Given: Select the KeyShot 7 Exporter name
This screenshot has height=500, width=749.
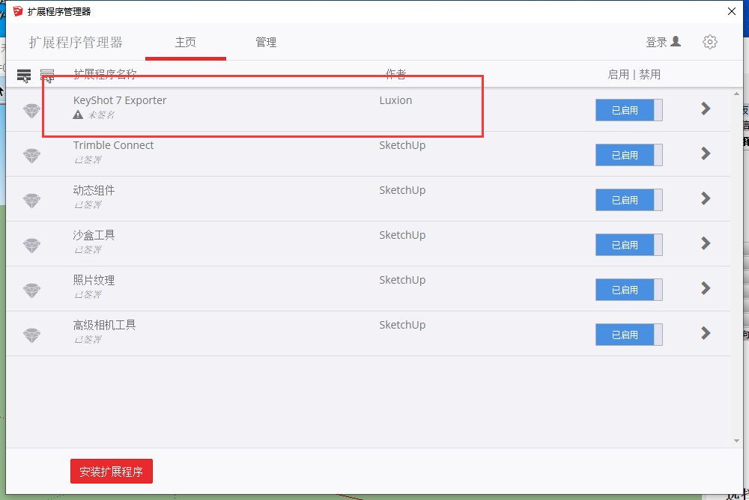Looking at the screenshot, I should coord(120,100).
